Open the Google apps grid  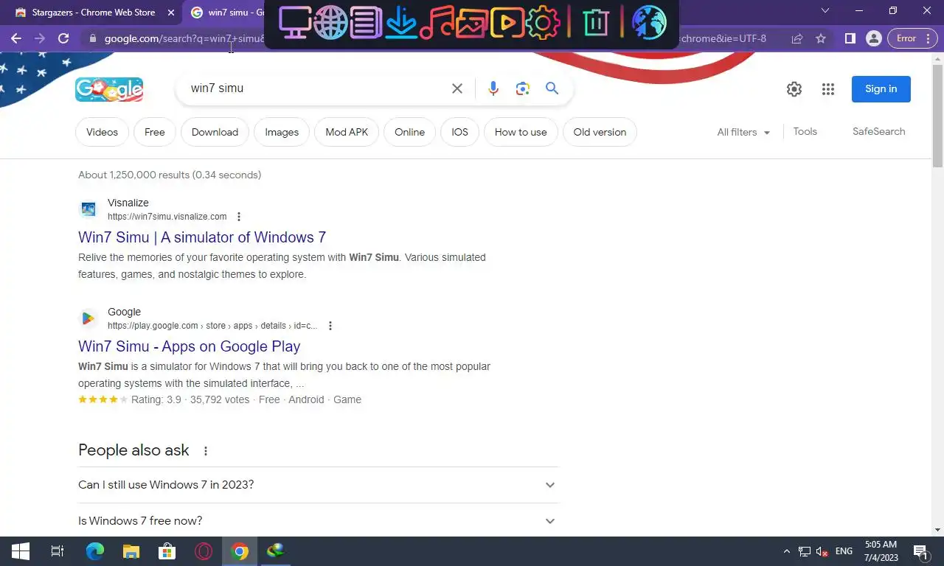pyautogui.click(x=828, y=89)
